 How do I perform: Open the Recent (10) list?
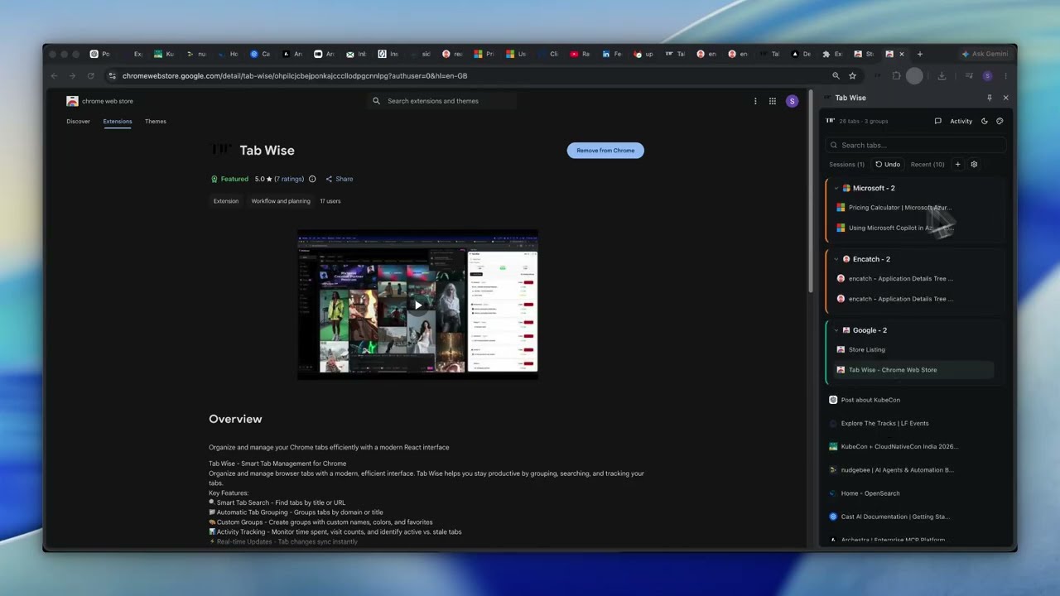[927, 164]
